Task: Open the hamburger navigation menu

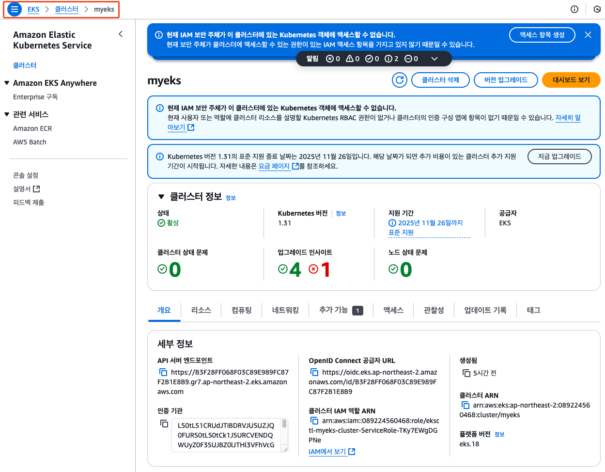Action: point(15,9)
